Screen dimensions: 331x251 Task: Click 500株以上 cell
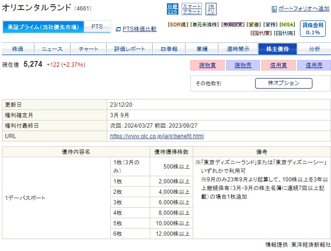(171, 167)
